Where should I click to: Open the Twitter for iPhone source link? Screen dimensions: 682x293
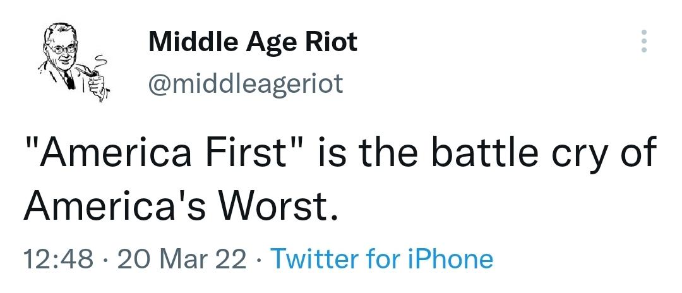(x=381, y=259)
